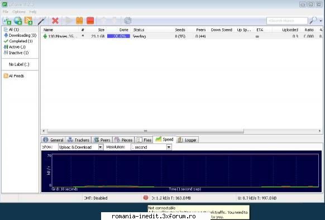Select All Feeds in sidebar

(14, 76)
